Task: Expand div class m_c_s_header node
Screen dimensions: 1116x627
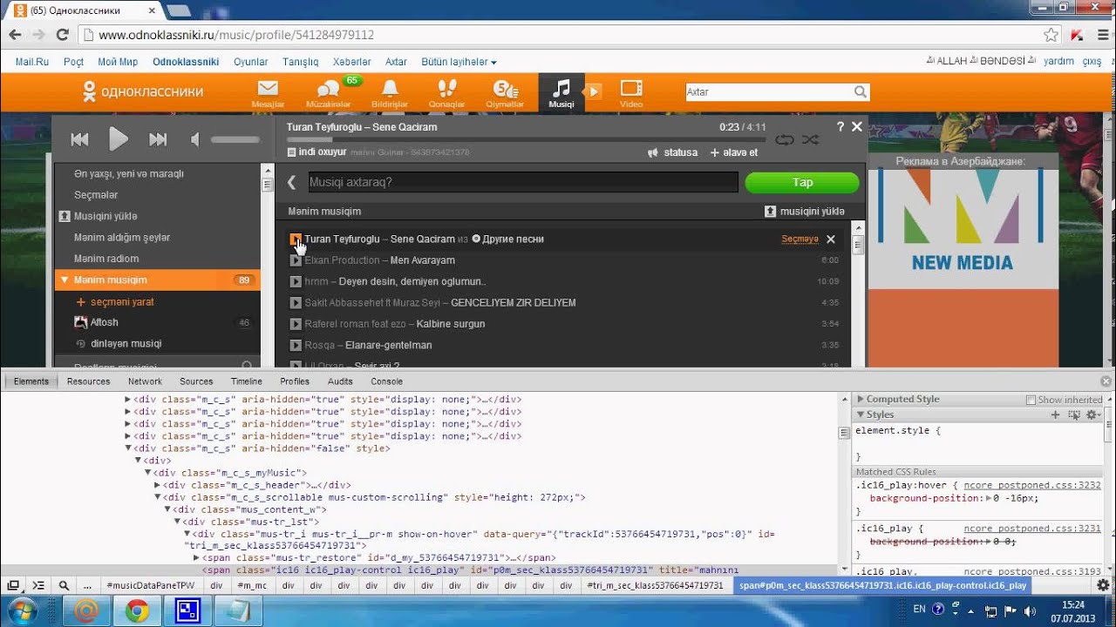Action: pyautogui.click(x=158, y=485)
